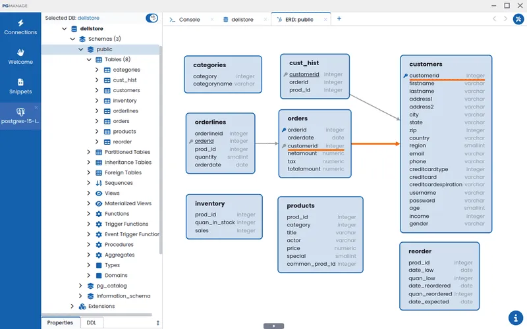Screen dimensions: 527x329
Task: Expand the Functions tree node
Action: pyautogui.click(x=89, y=214)
